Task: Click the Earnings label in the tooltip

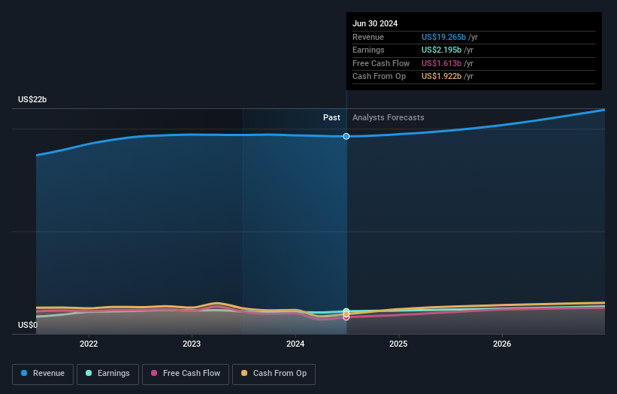Action: pos(368,50)
